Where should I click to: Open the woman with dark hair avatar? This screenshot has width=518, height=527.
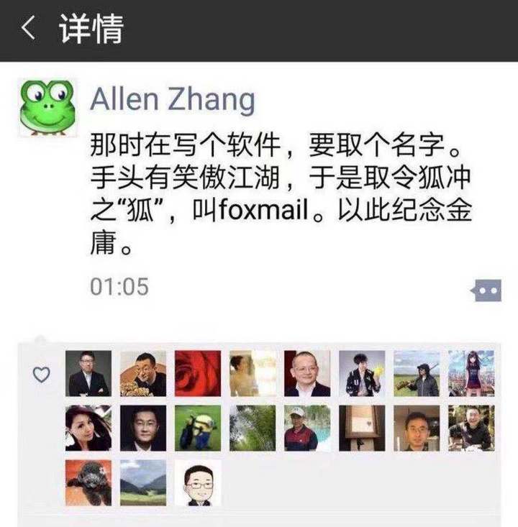[x=88, y=429]
